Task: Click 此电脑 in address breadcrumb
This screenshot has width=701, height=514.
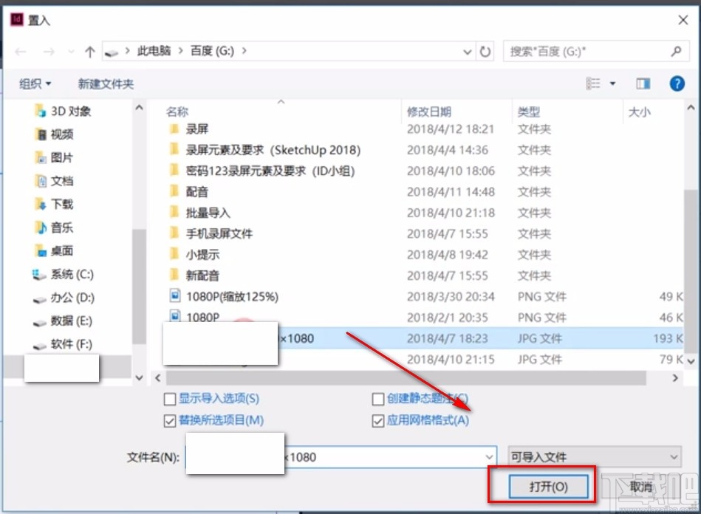Action: (x=154, y=51)
